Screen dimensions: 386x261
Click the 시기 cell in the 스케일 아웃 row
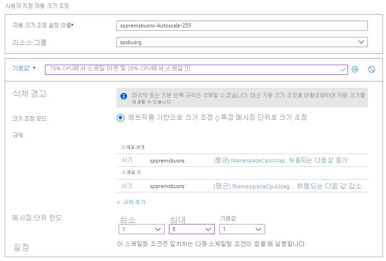[x=127, y=161]
